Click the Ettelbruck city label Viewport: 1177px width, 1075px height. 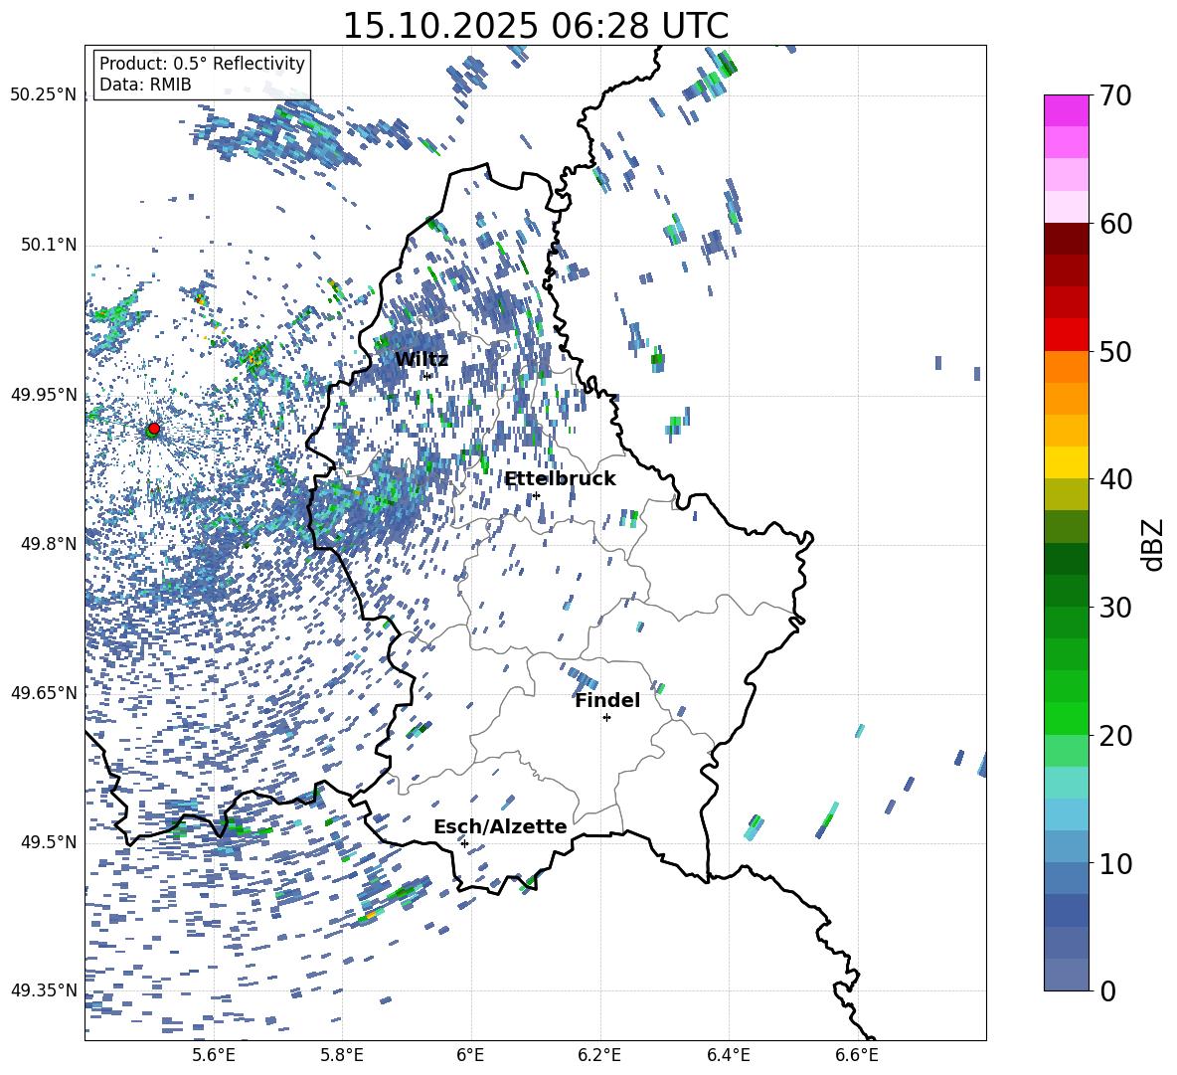(560, 479)
